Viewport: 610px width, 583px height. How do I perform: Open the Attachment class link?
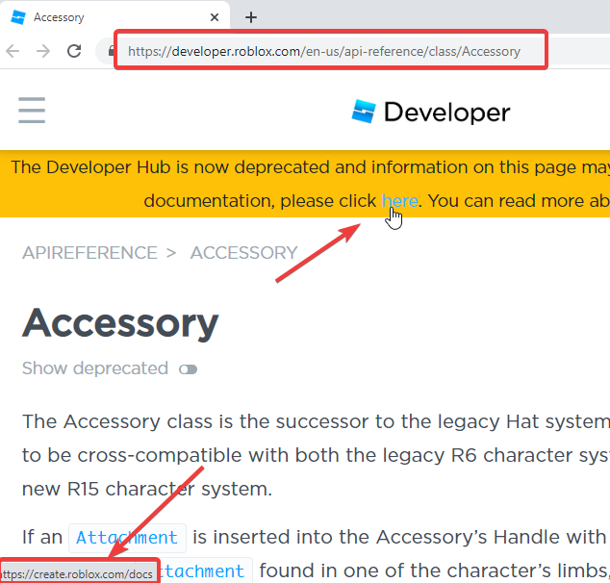127,538
